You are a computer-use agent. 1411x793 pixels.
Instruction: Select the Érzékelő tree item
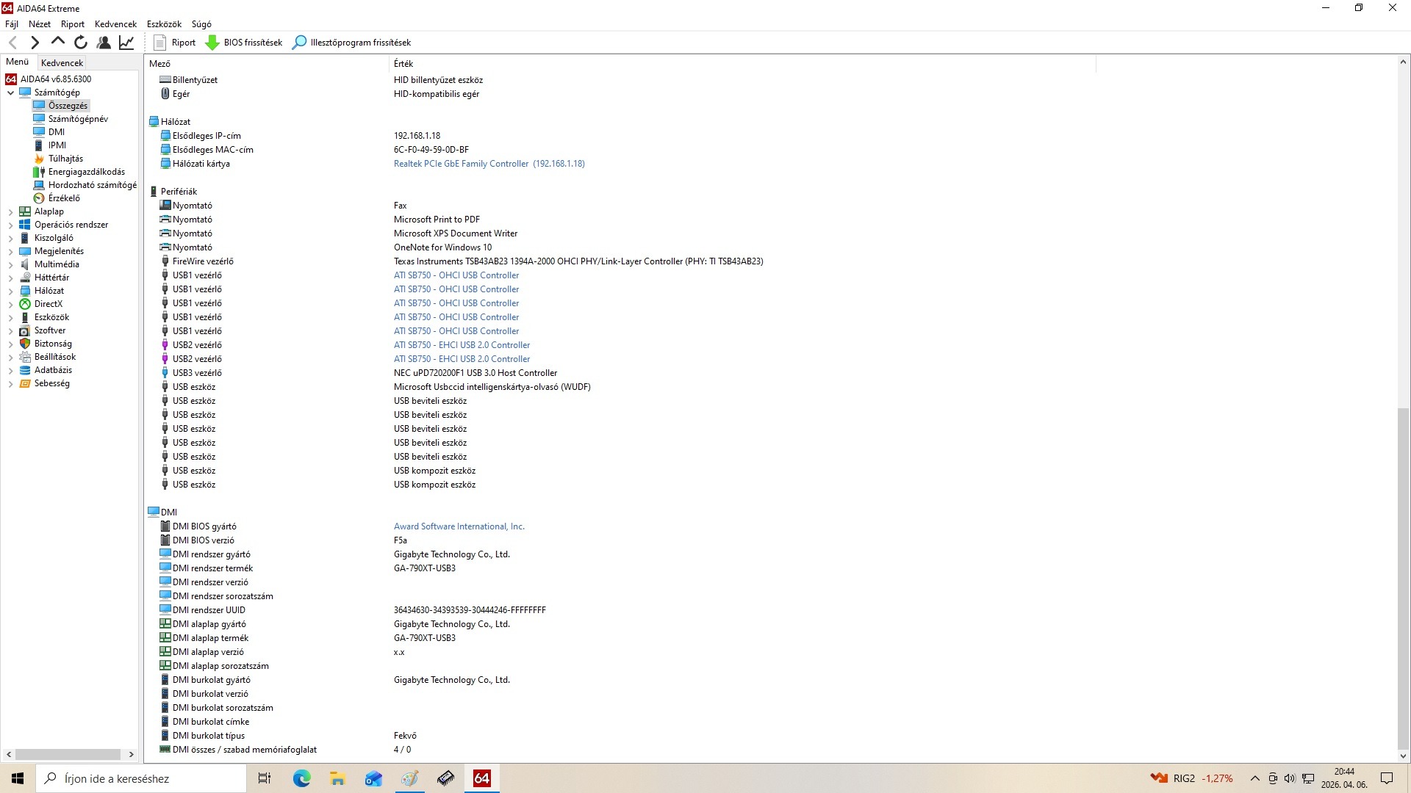(x=64, y=198)
